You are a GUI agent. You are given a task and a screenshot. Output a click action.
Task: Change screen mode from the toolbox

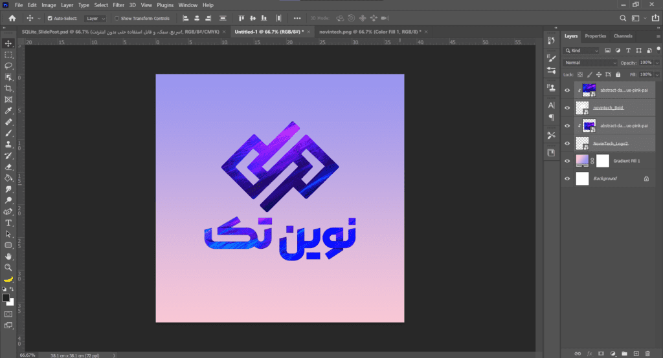point(8,325)
